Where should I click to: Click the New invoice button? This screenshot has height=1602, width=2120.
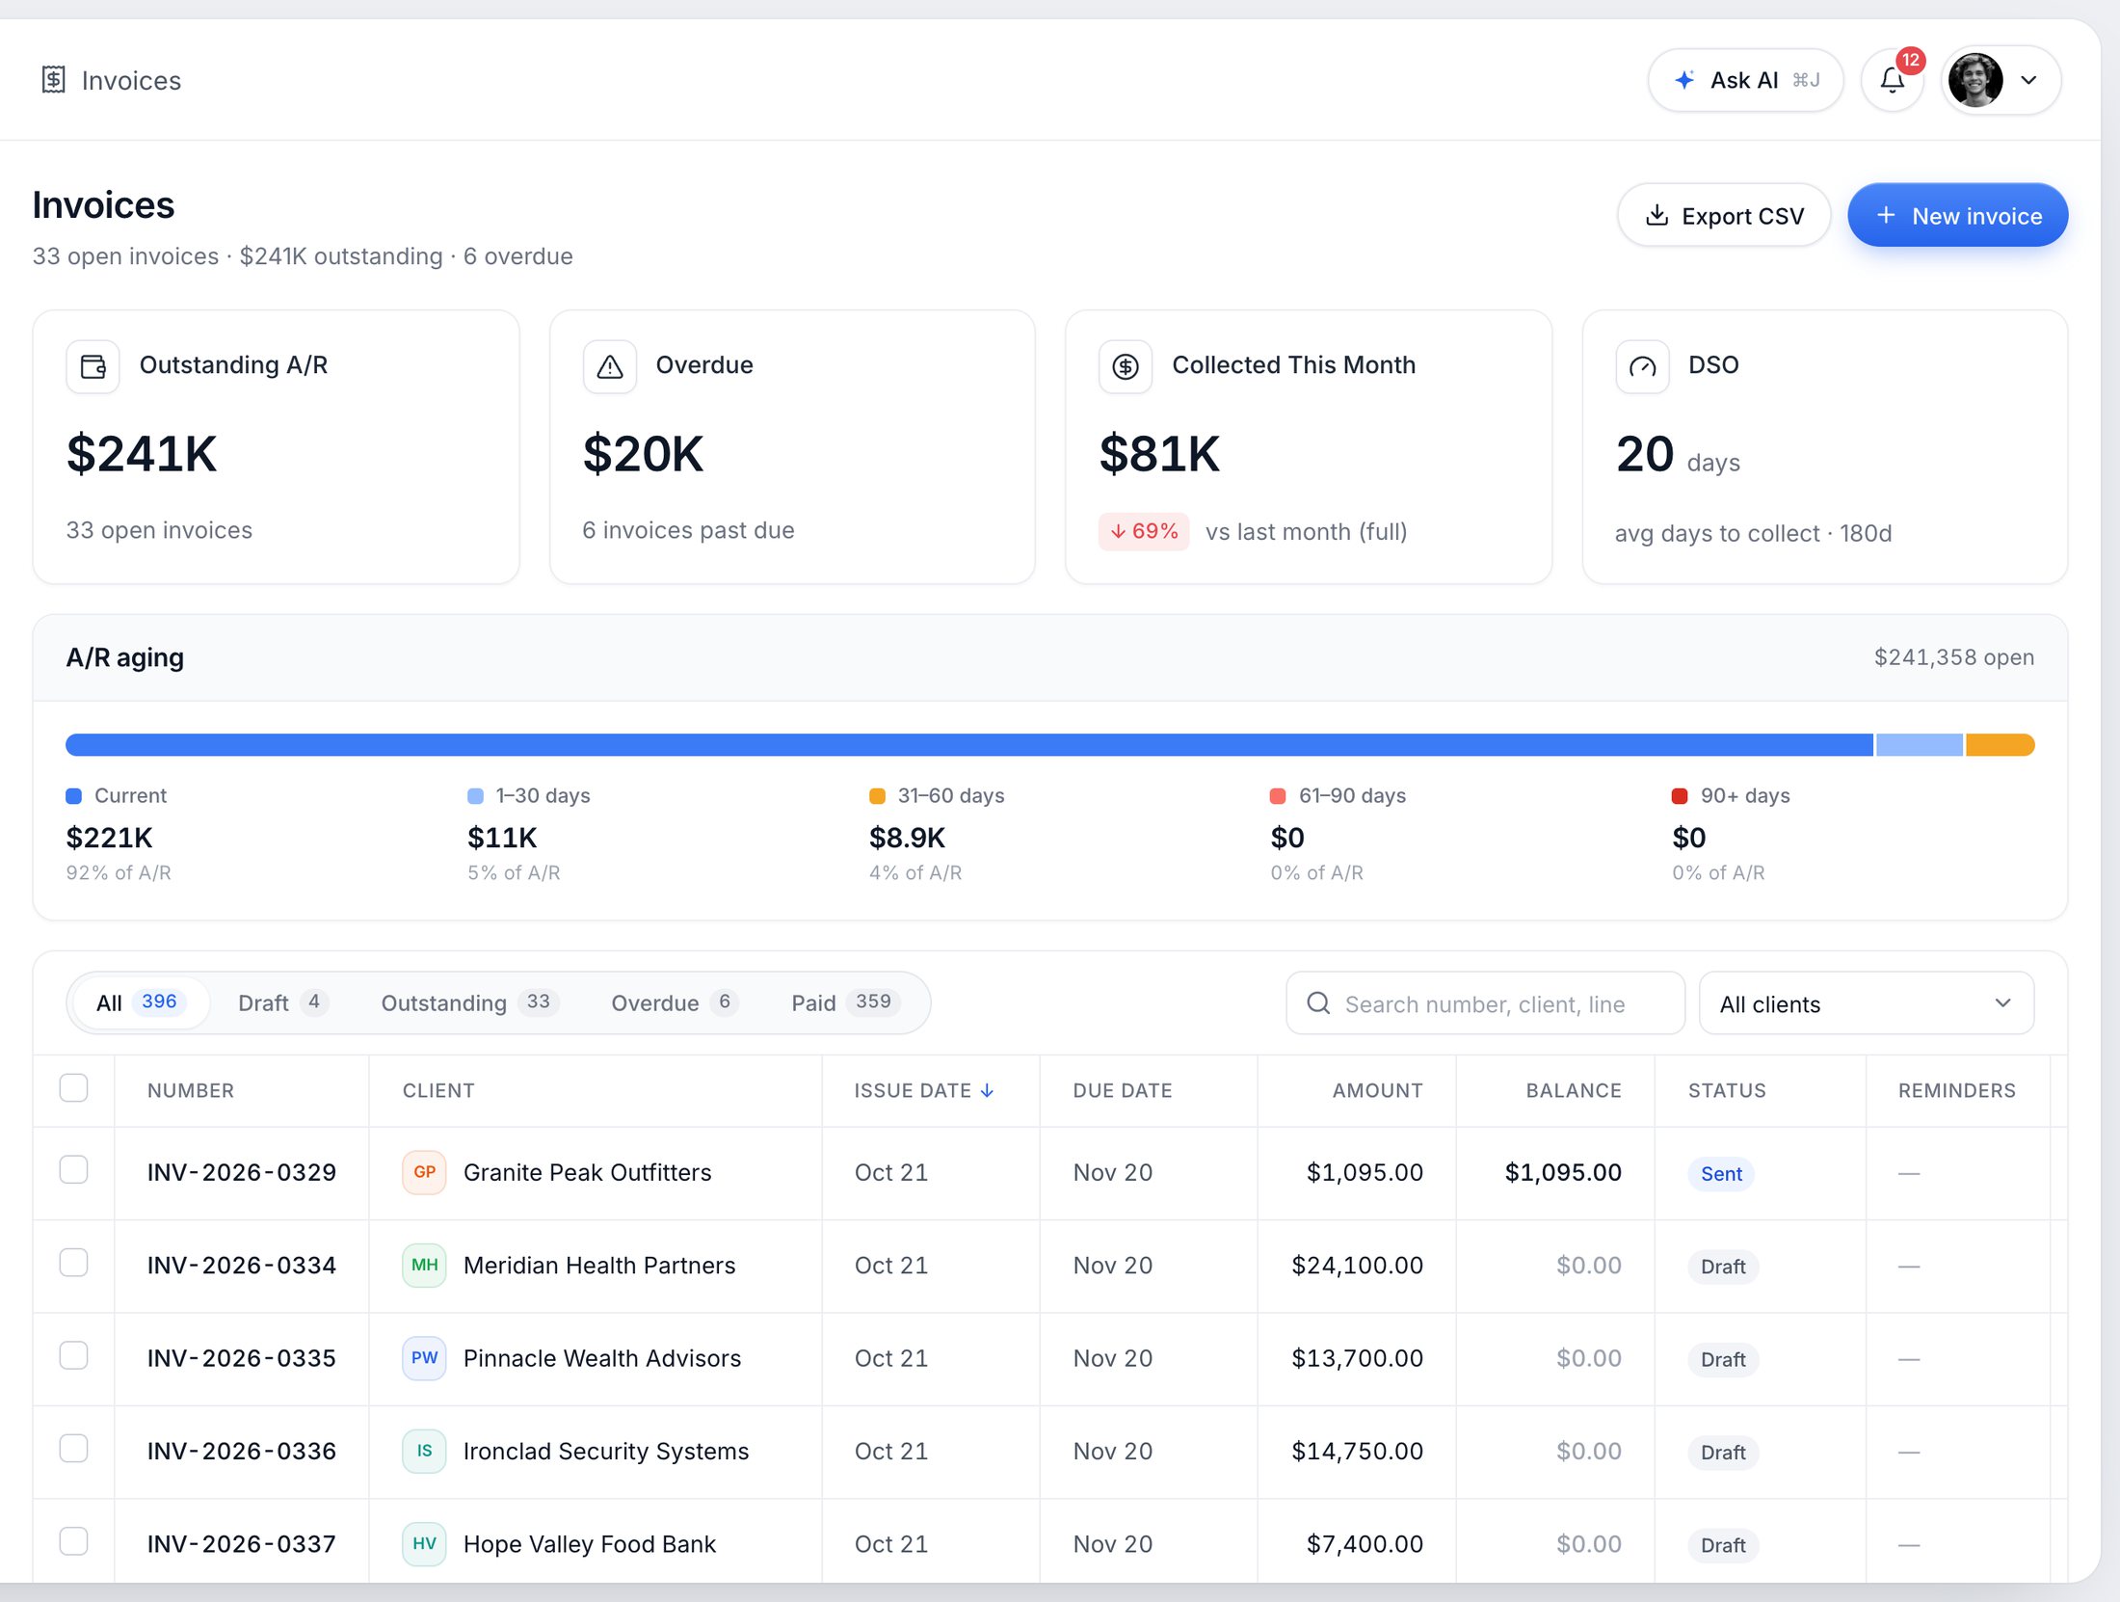1957,215
